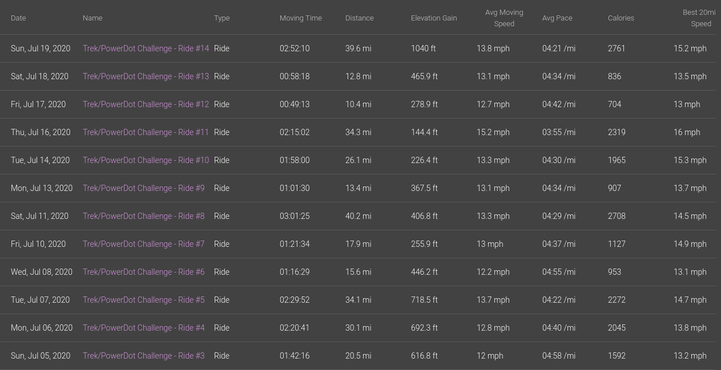Click calories value 1127
This screenshot has height=370, width=721.
(617, 244)
